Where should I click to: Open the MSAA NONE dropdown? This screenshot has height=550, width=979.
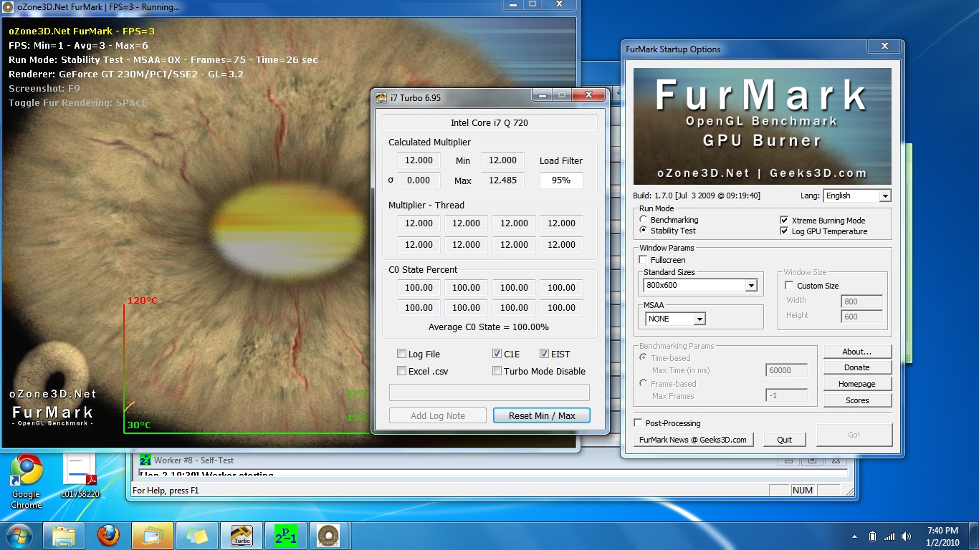[x=675, y=319]
